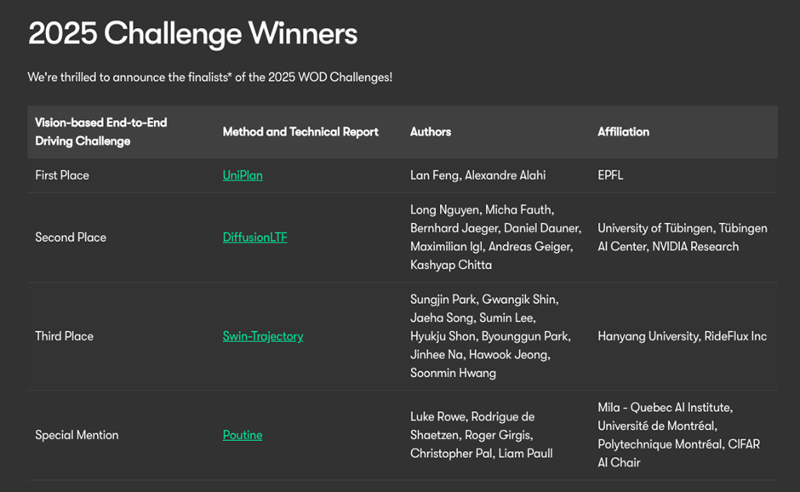The width and height of the screenshot is (800, 492).
Task: Select the Second Place row label
Action: [x=71, y=237]
